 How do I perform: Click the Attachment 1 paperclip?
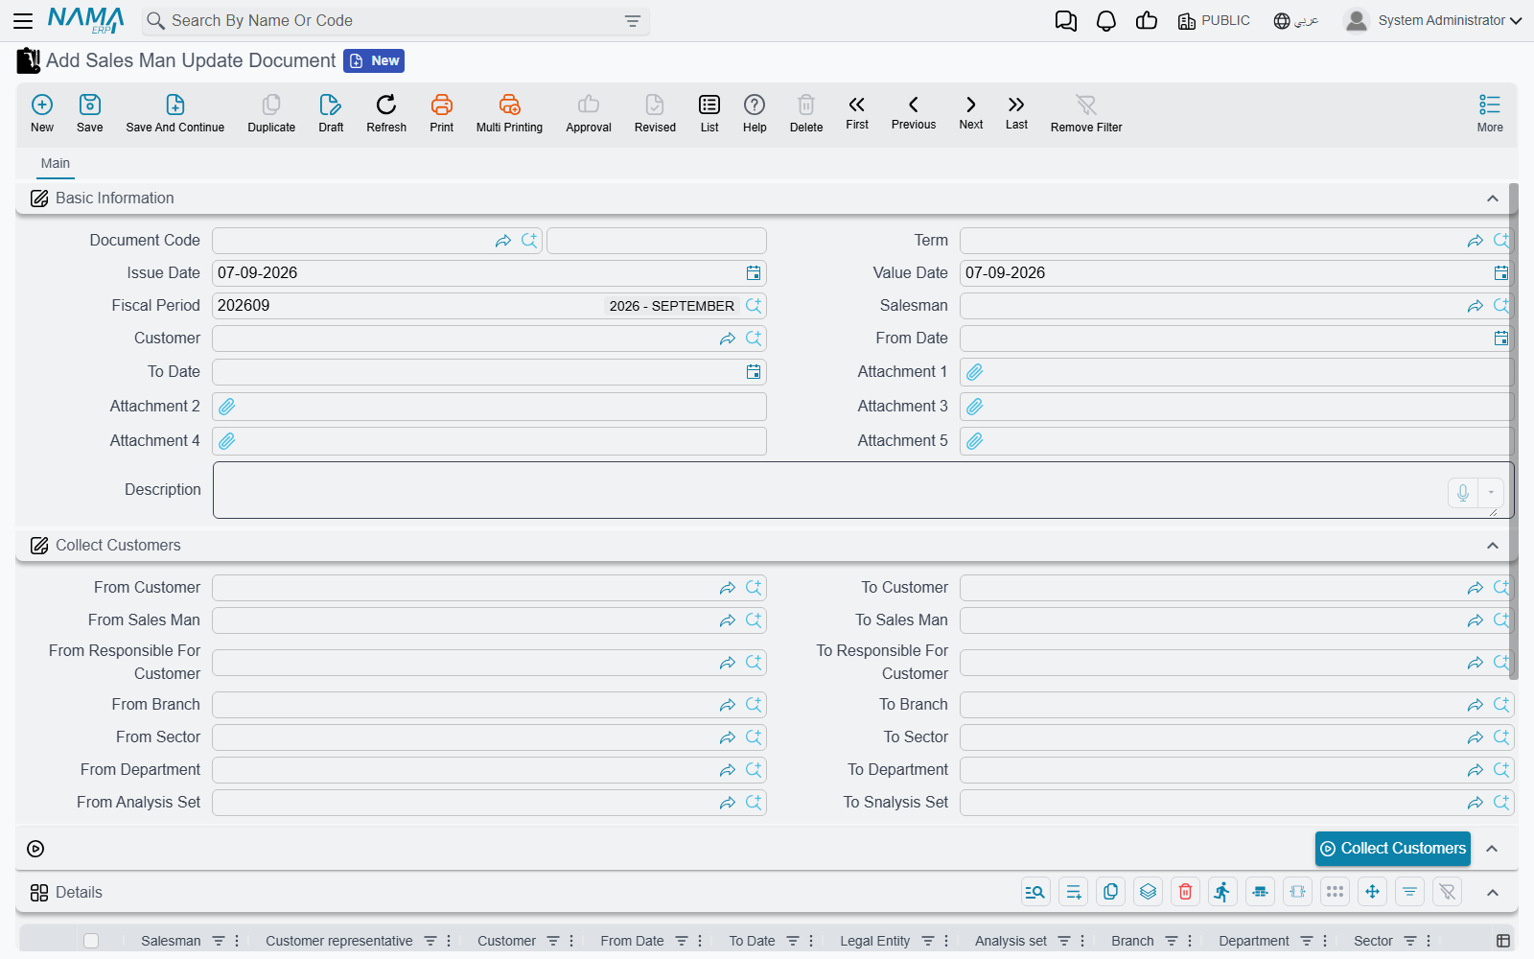click(975, 372)
